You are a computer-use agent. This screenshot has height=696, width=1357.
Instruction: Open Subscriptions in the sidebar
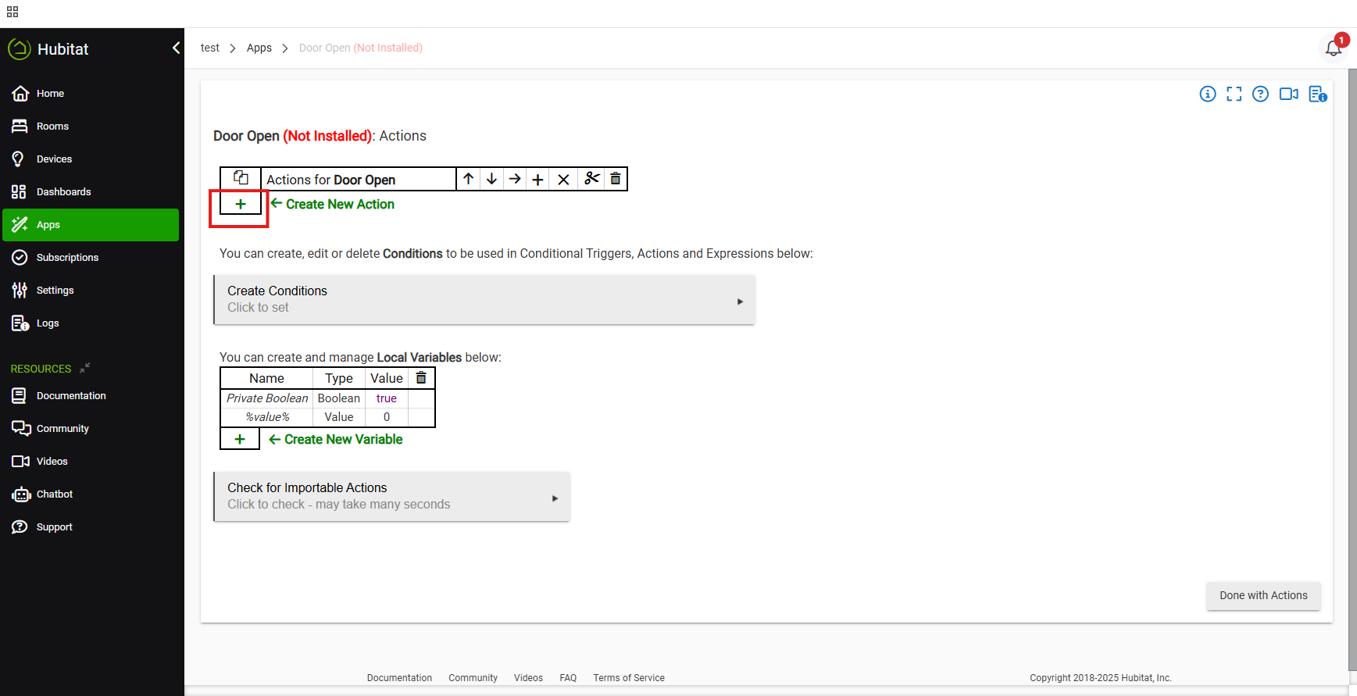tap(91, 258)
